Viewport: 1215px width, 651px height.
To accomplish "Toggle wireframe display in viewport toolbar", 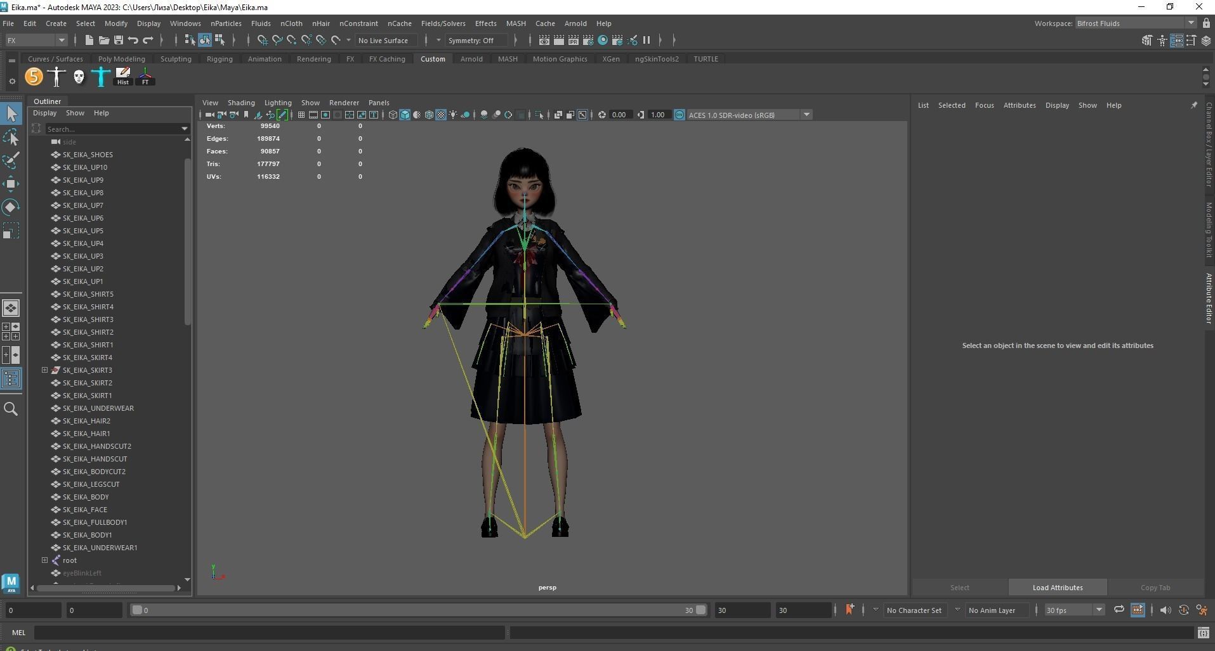I will tap(393, 115).
